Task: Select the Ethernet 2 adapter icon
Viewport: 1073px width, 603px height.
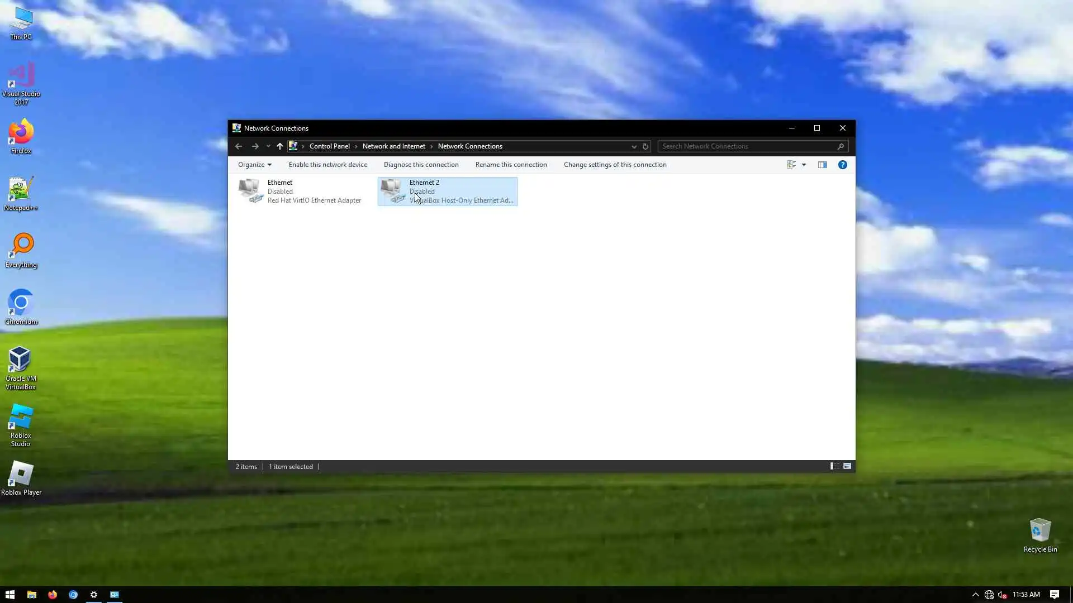Action: (x=392, y=191)
